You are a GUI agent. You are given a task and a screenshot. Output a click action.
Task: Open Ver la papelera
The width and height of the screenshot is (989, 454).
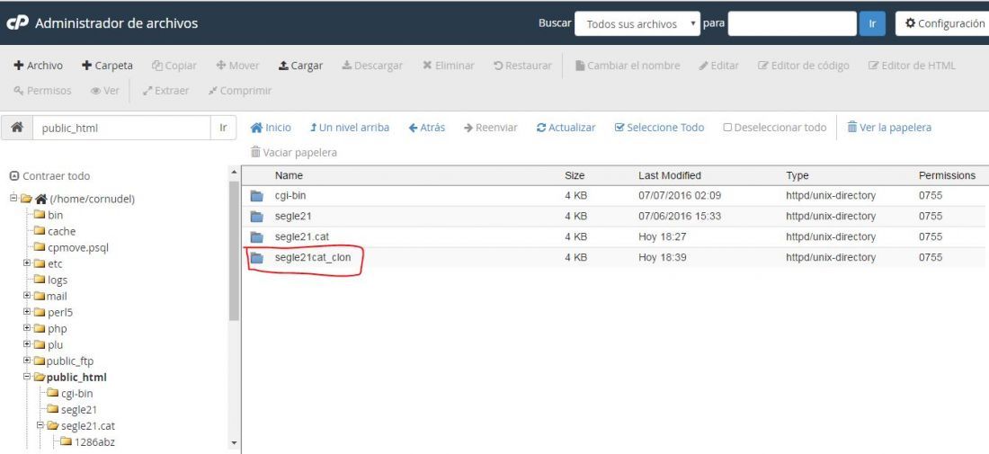888,128
